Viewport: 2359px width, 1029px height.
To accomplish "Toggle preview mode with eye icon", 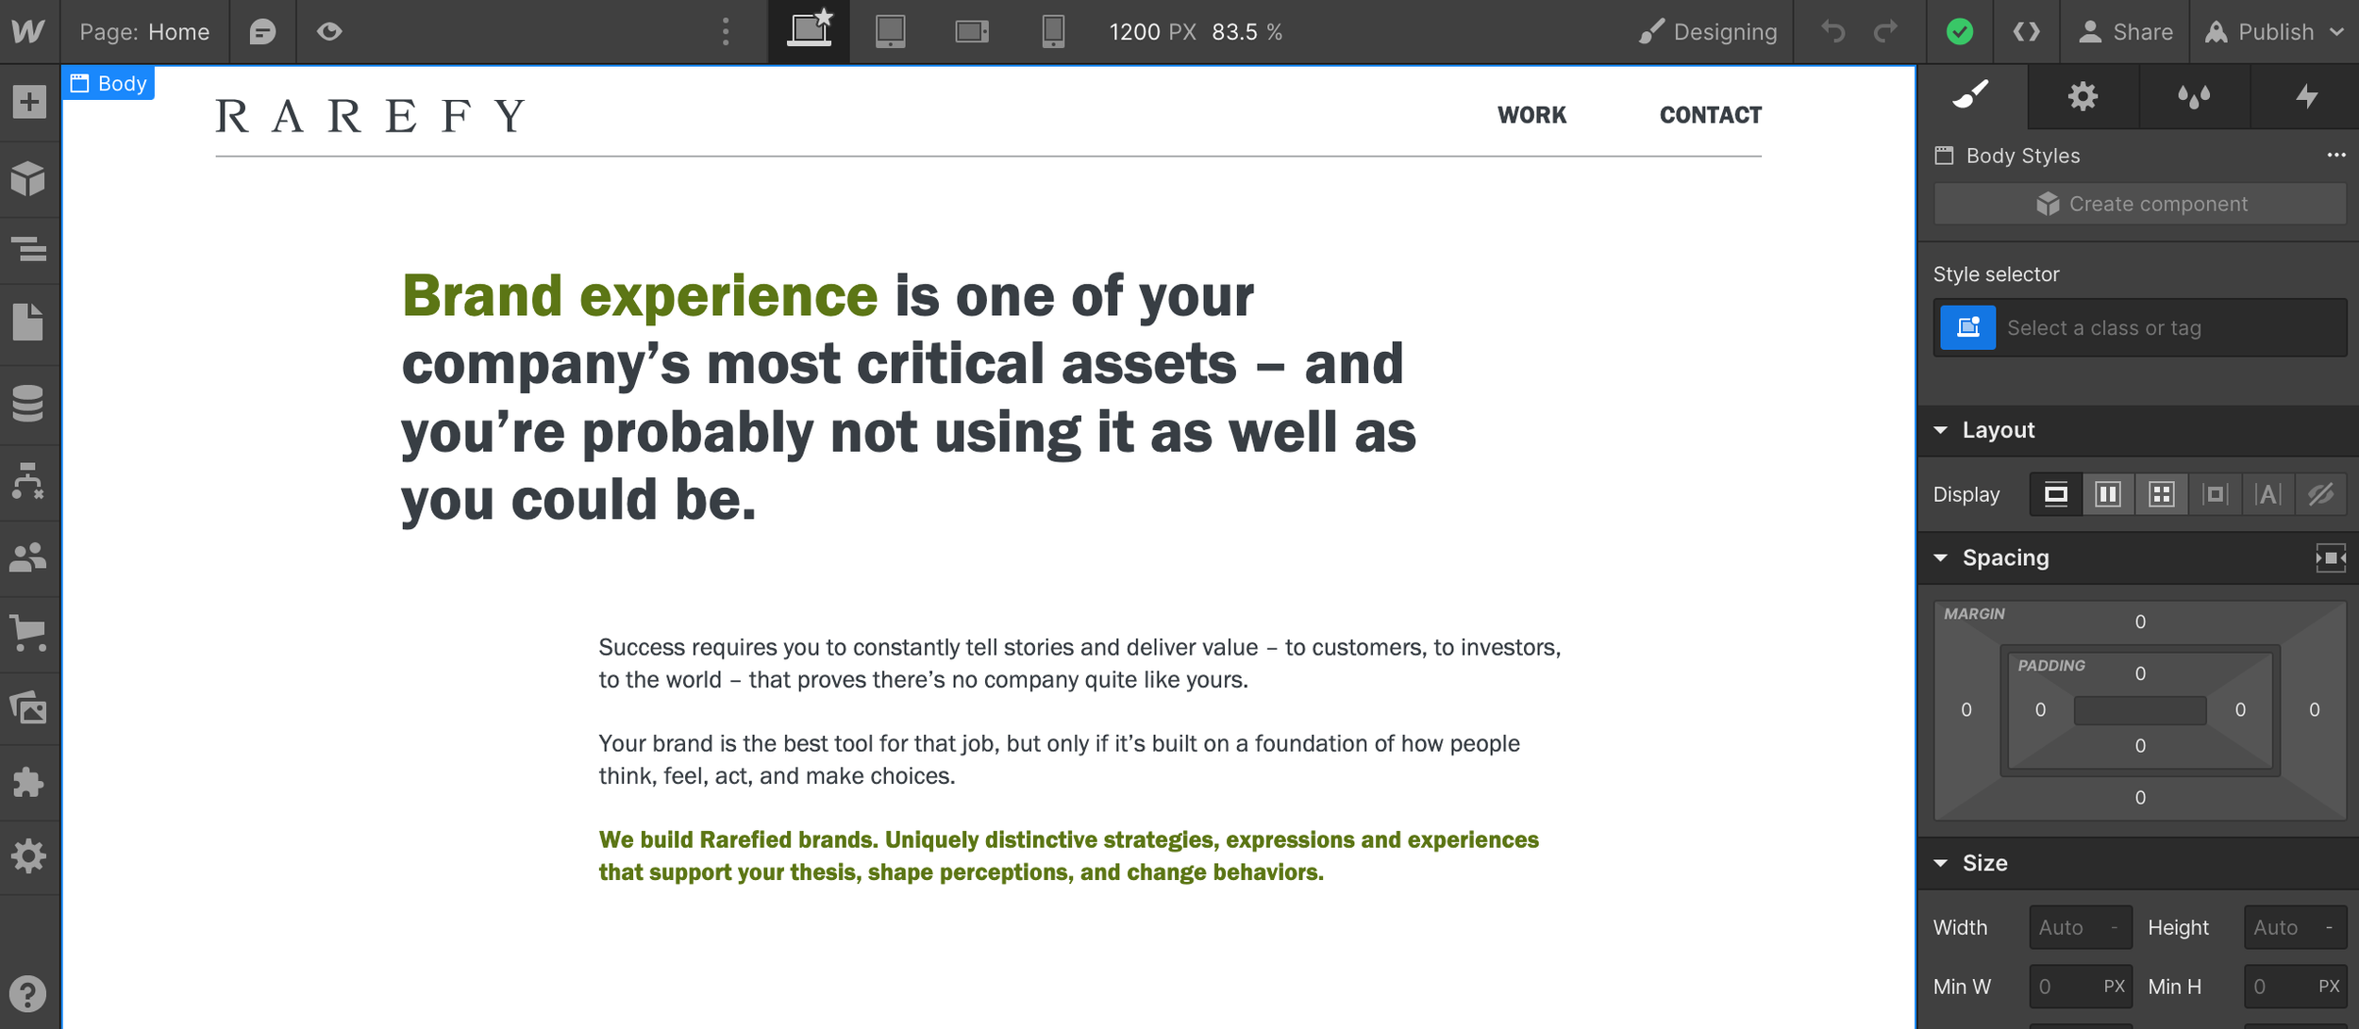I will pos(329,32).
